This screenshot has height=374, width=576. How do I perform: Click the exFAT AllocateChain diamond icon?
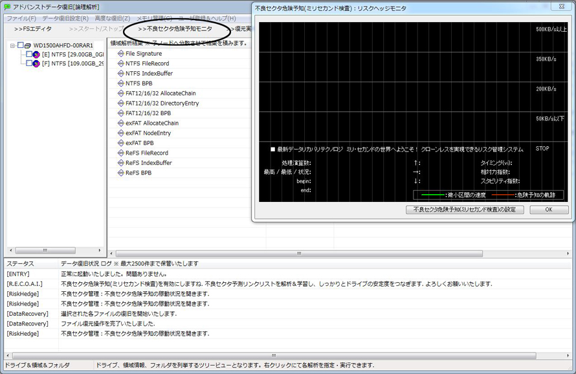(121, 123)
